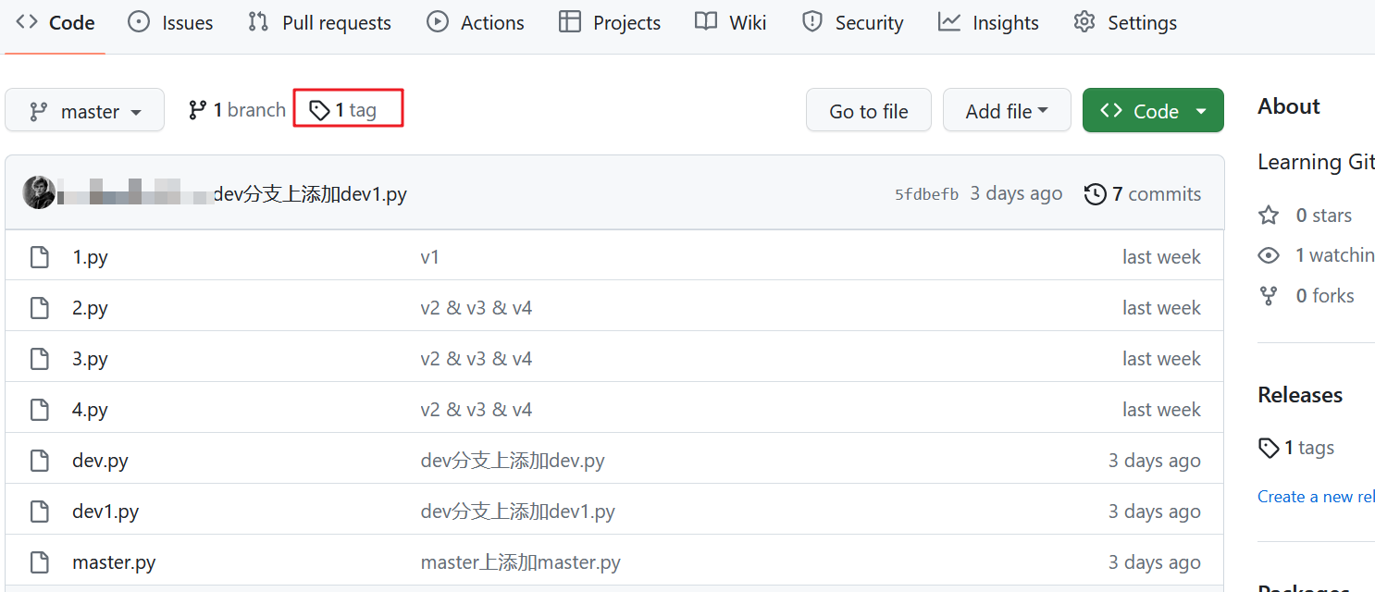Click the committer avatar image
This screenshot has height=592, width=1375.
(39, 192)
